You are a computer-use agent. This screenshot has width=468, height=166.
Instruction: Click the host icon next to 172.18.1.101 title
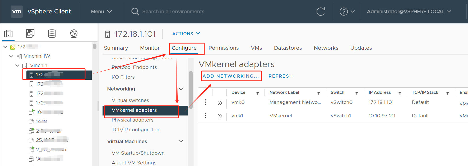[x=108, y=34]
